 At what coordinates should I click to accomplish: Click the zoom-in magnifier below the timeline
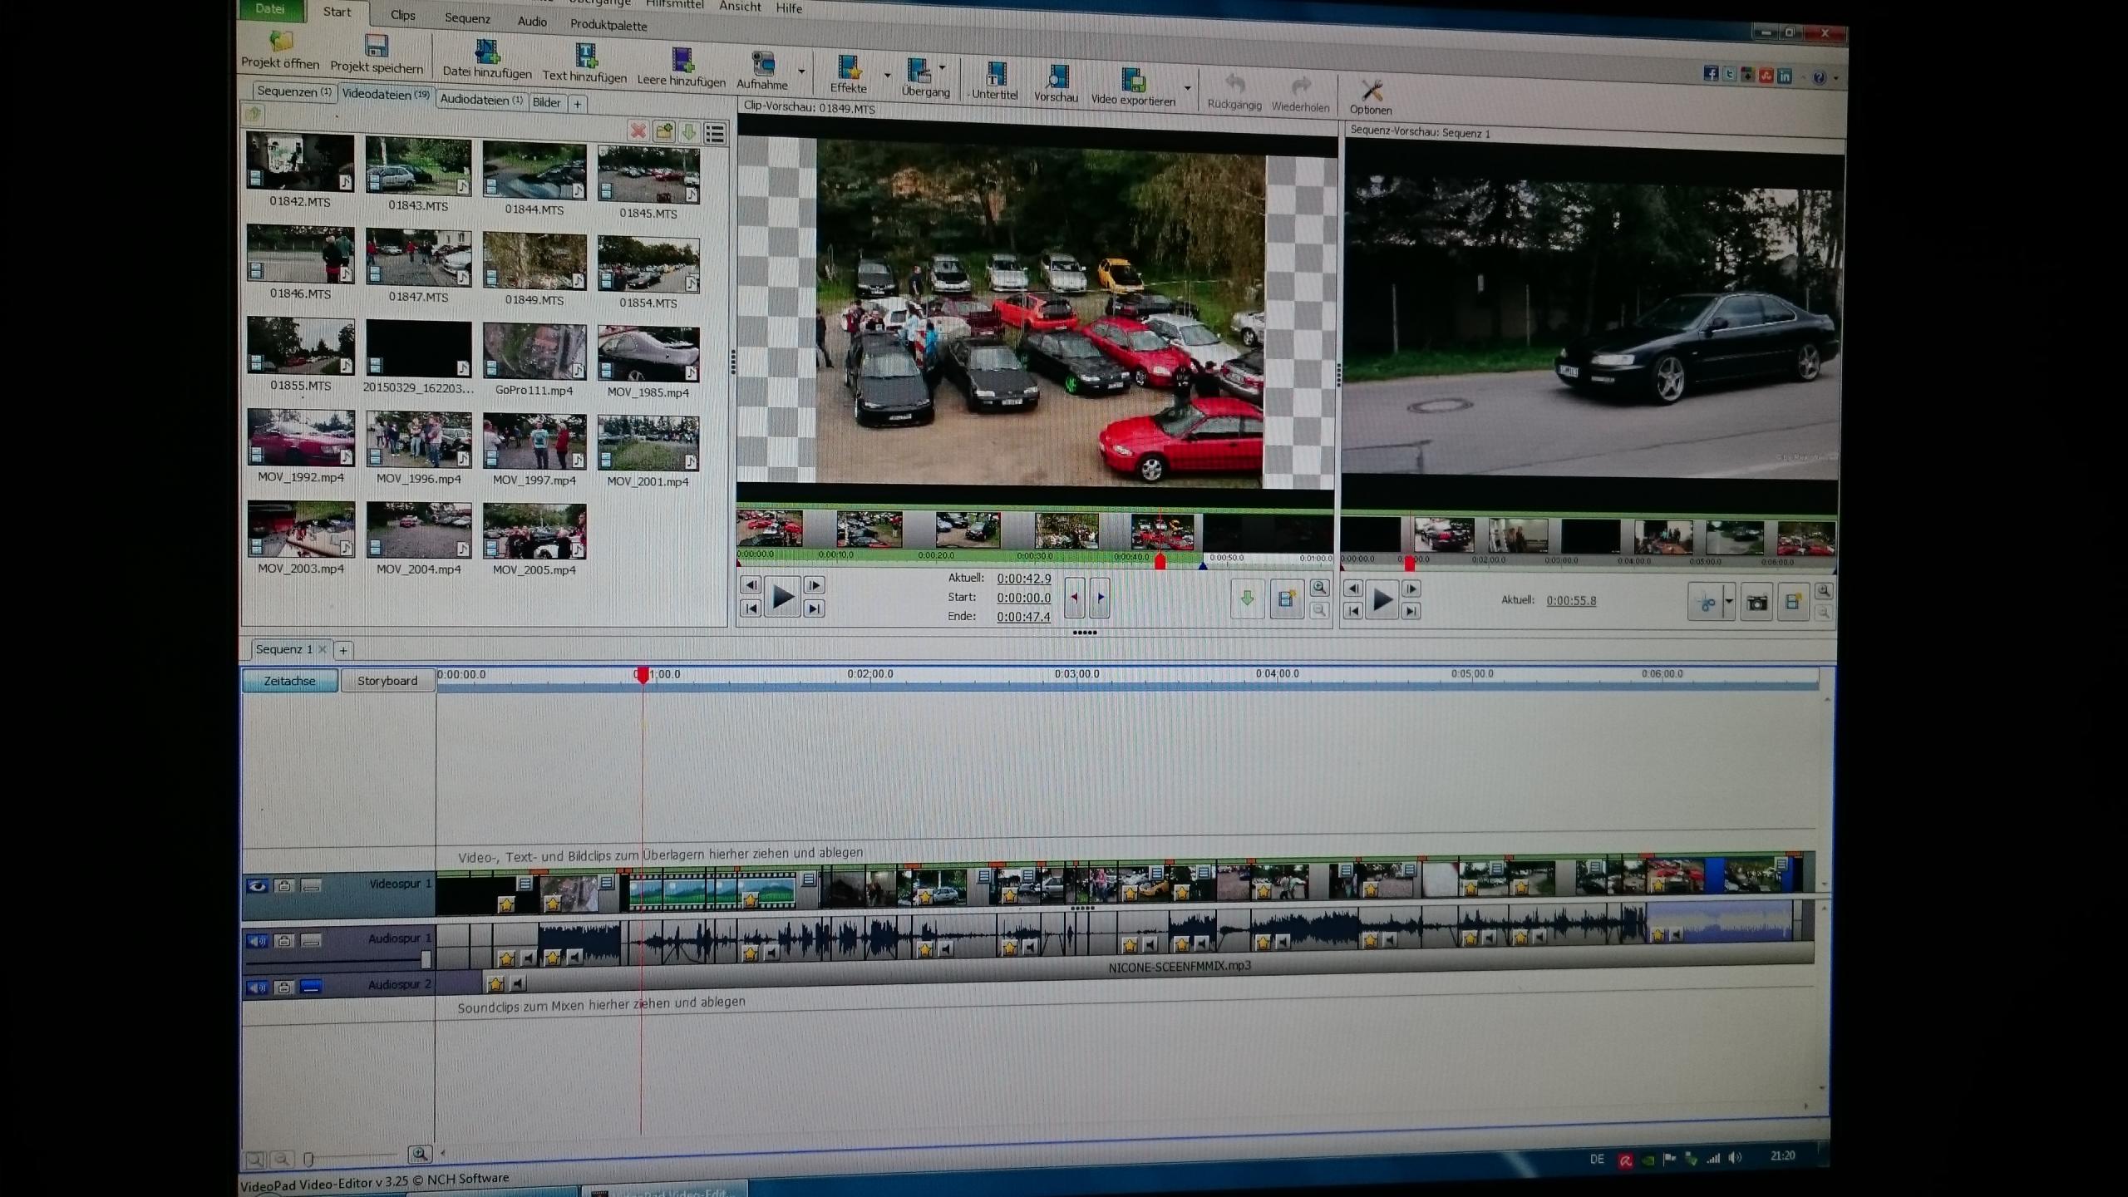tap(420, 1154)
